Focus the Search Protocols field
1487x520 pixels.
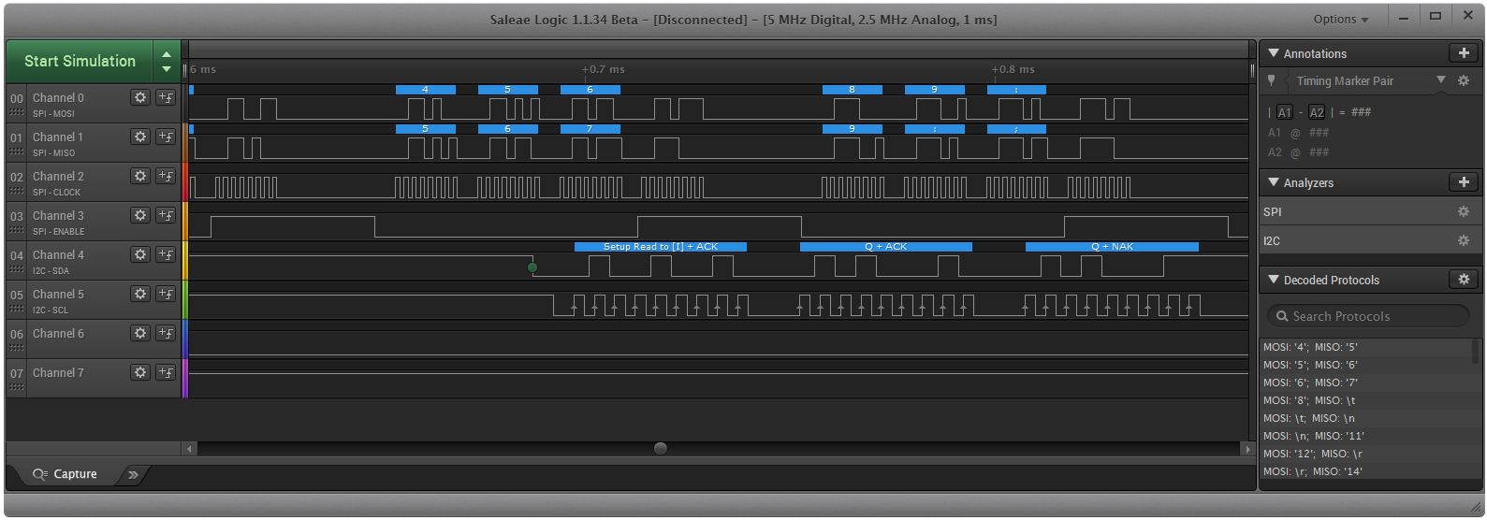tap(1369, 316)
